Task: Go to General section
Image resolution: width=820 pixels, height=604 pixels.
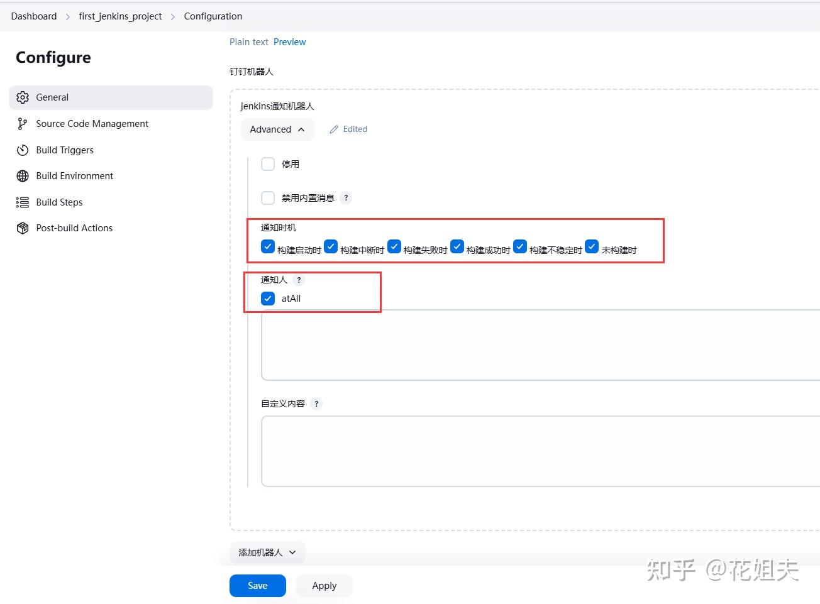Action: click(111, 97)
